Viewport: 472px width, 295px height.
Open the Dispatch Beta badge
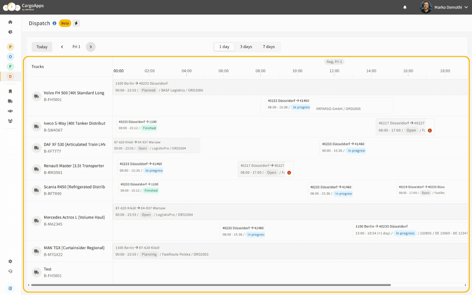tap(65, 23)
